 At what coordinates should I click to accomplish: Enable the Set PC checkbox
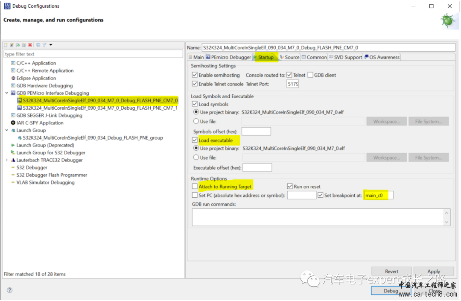tap(195, 195)
